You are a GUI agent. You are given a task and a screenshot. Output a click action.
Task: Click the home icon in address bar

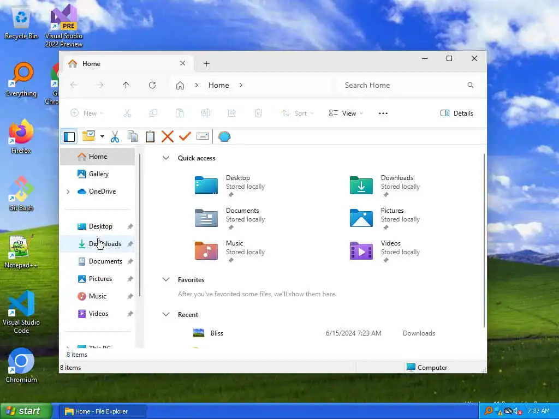[180, 86]
